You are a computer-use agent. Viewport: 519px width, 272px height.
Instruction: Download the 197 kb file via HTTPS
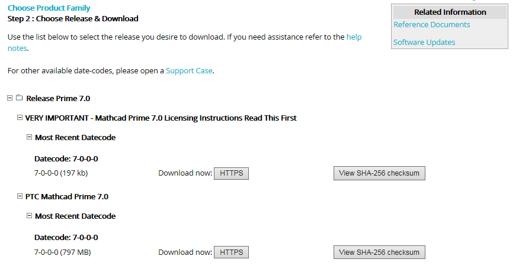coord(232,173)
